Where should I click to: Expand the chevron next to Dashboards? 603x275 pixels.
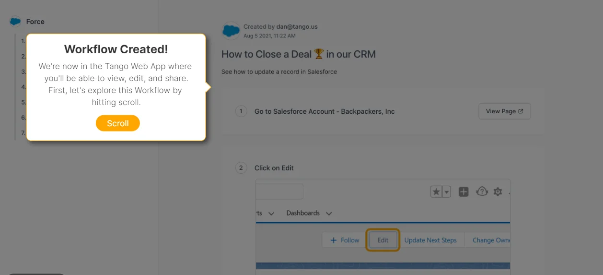329,214
